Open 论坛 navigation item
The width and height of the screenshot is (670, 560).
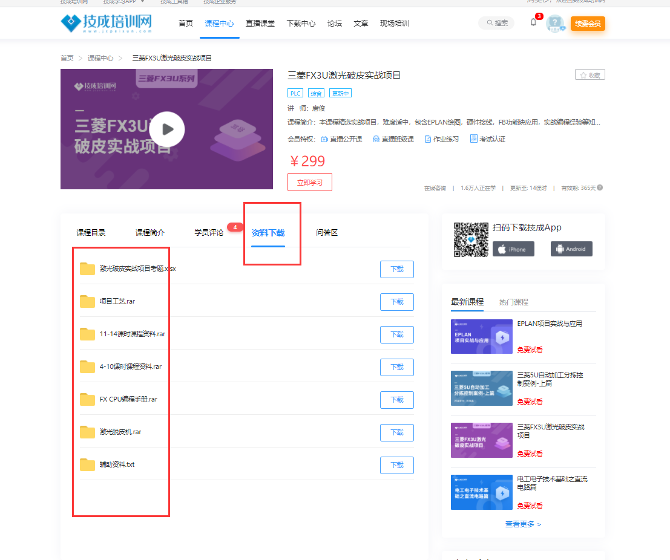pyautogui.click(x=335, y=24)
